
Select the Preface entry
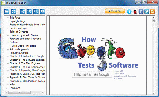click(14, 42)
